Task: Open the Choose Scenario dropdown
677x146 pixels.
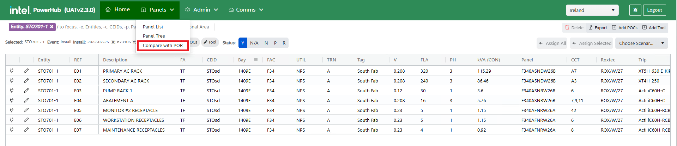Action: tap(641, 43)
